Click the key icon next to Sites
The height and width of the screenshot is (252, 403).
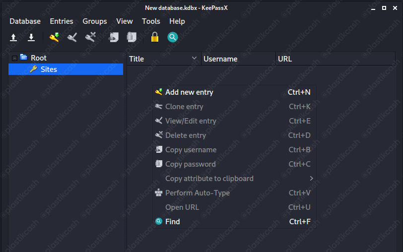pyautogui.click(x=33, y=69)
